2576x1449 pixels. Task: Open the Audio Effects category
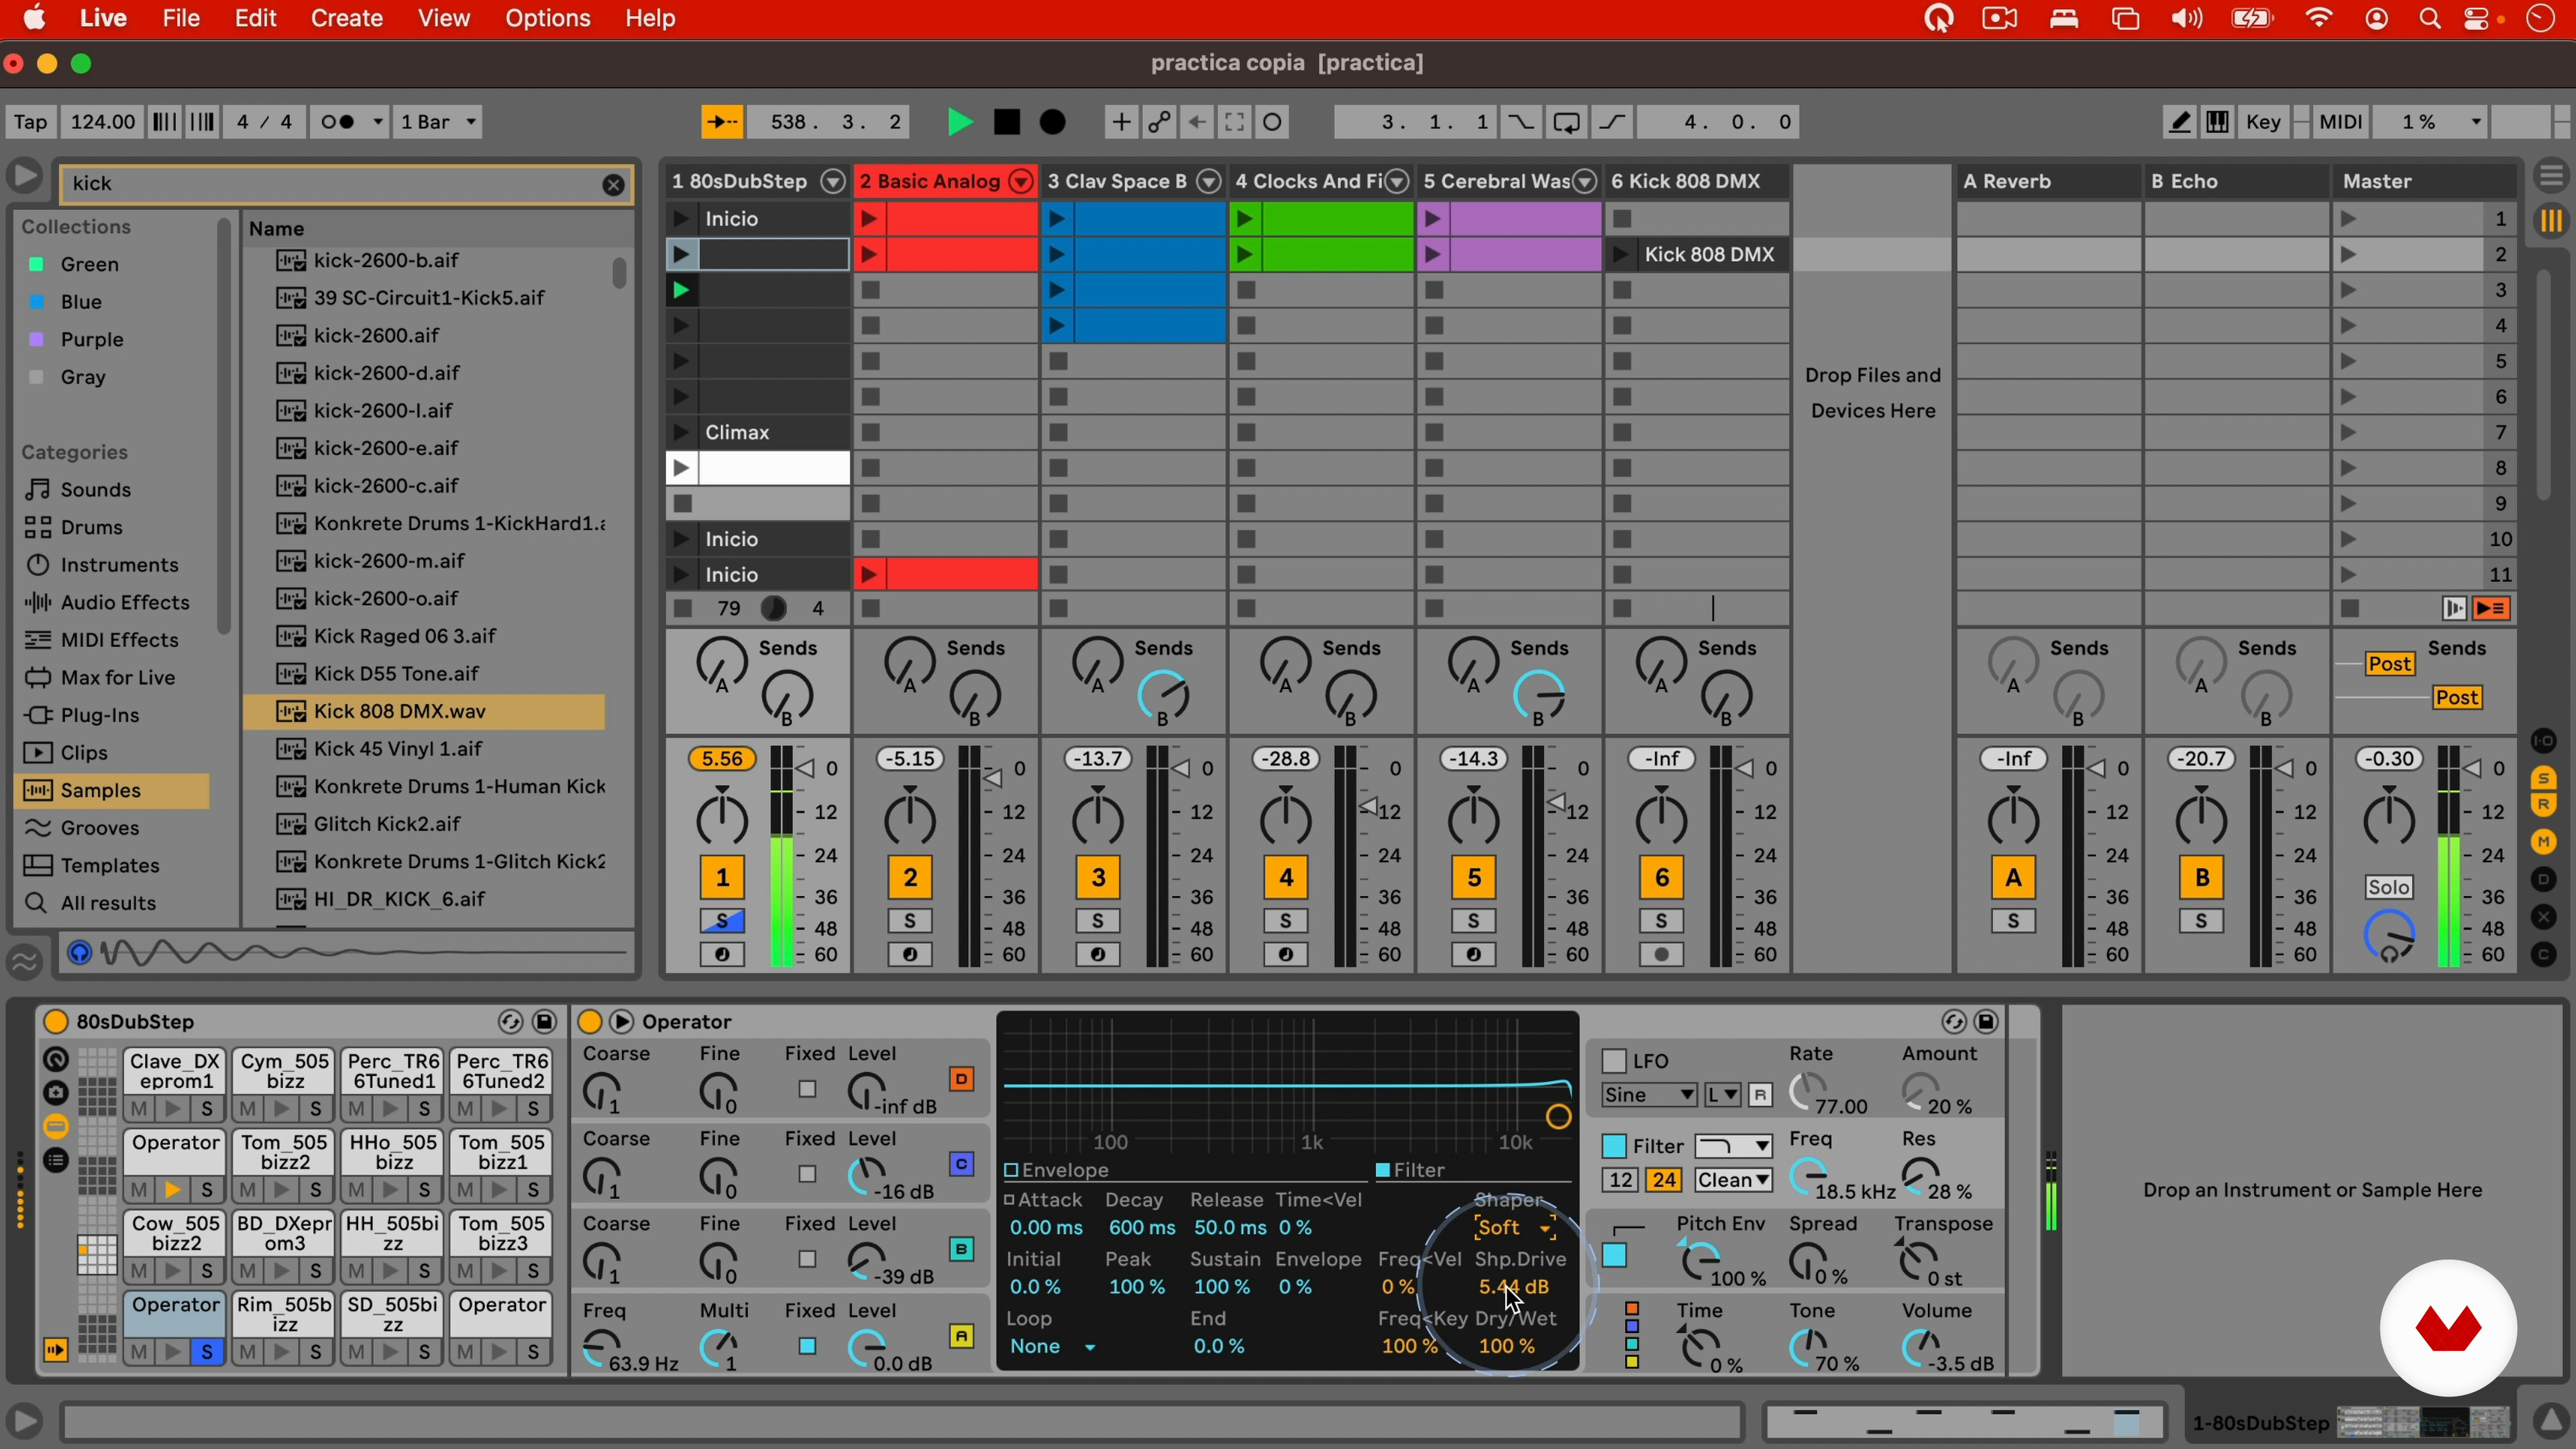[124, 602]
